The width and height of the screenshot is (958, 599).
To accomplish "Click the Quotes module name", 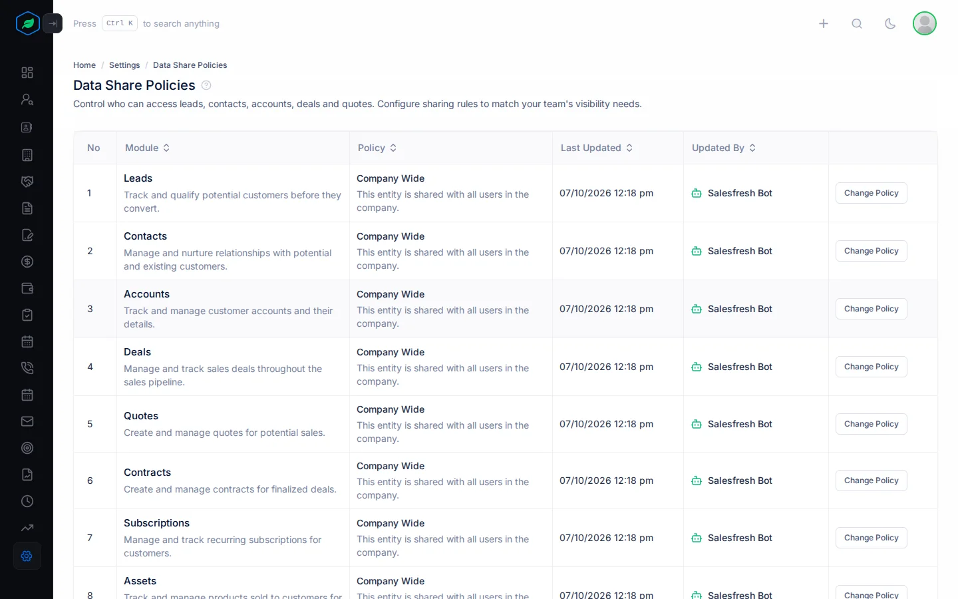I will [x=141, y=416].
